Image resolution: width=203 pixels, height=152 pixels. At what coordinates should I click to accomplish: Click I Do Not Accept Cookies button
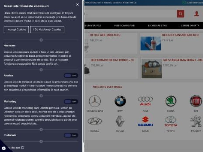click(47, 30)
